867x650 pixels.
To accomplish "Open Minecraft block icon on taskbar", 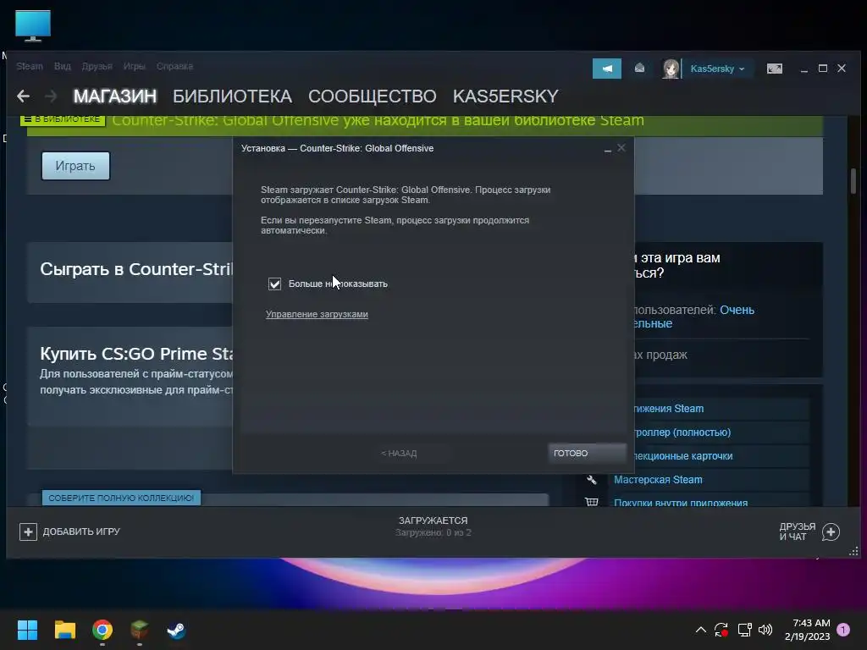I will (x=140, y=630).
